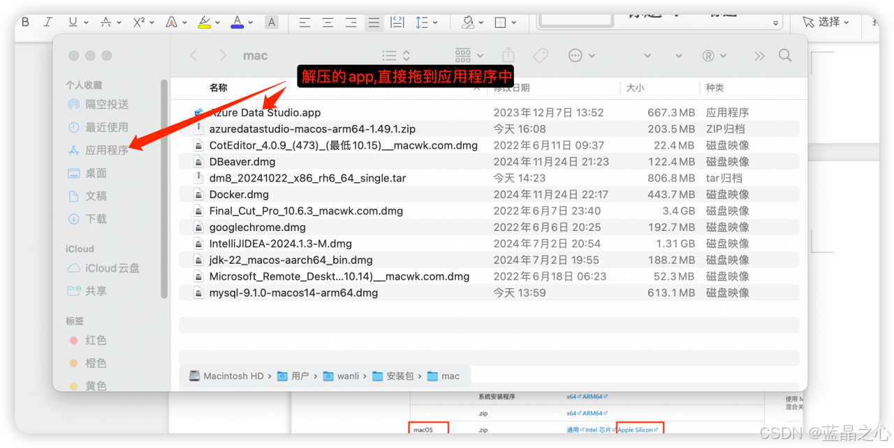Click the Finder share icon
894x448 pixels.
pos(508,55)
